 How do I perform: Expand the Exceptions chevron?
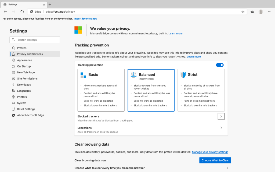point(221,128)
